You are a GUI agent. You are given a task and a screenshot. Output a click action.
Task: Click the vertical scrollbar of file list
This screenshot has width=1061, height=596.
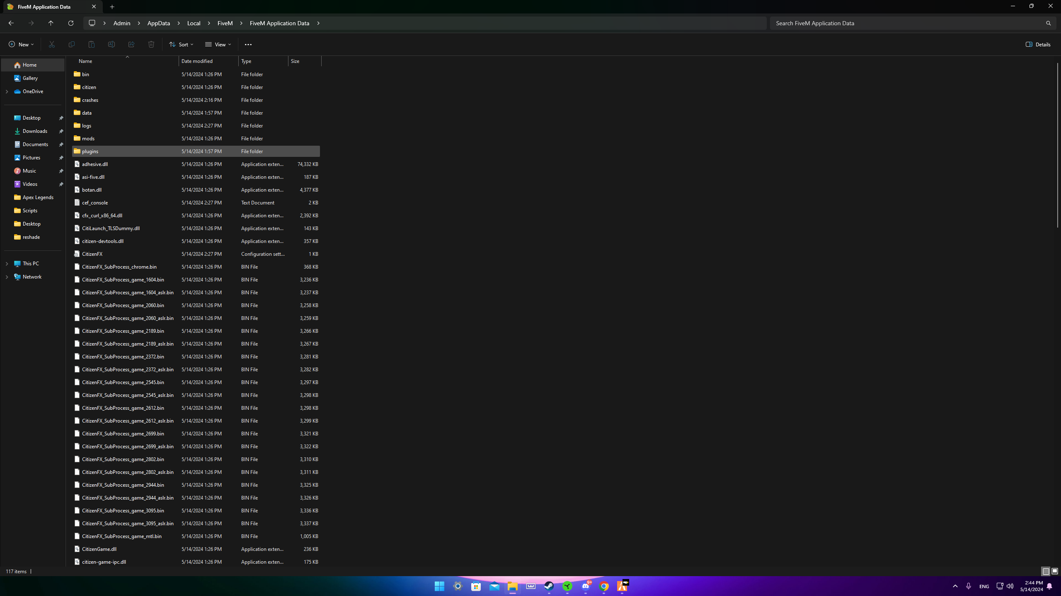[1057, 145]
